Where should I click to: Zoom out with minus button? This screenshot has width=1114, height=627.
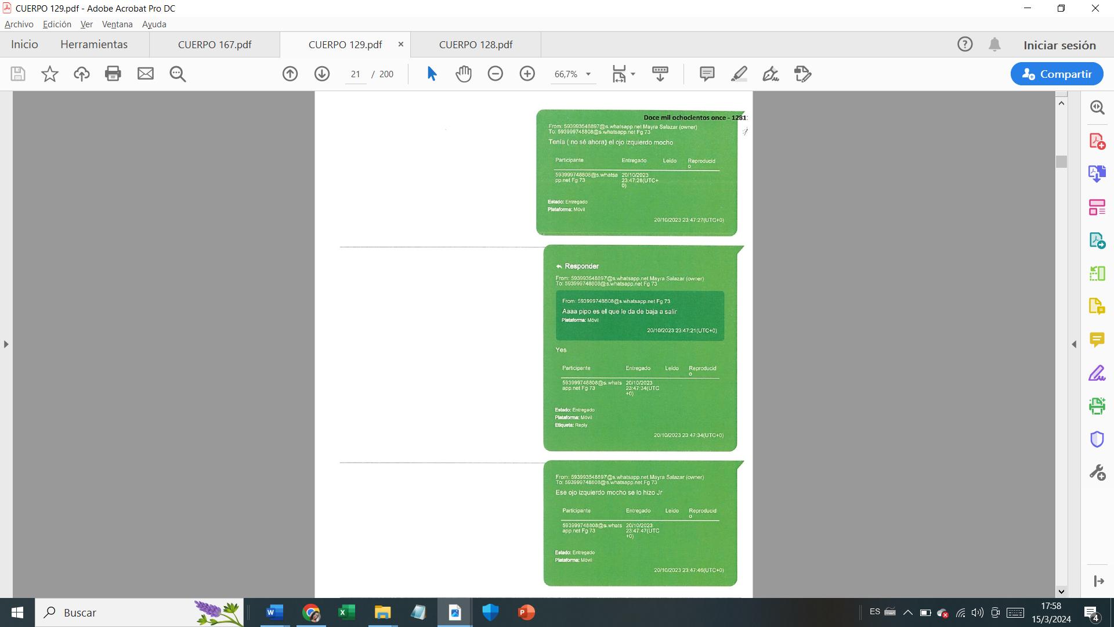[x=495, y=74]
